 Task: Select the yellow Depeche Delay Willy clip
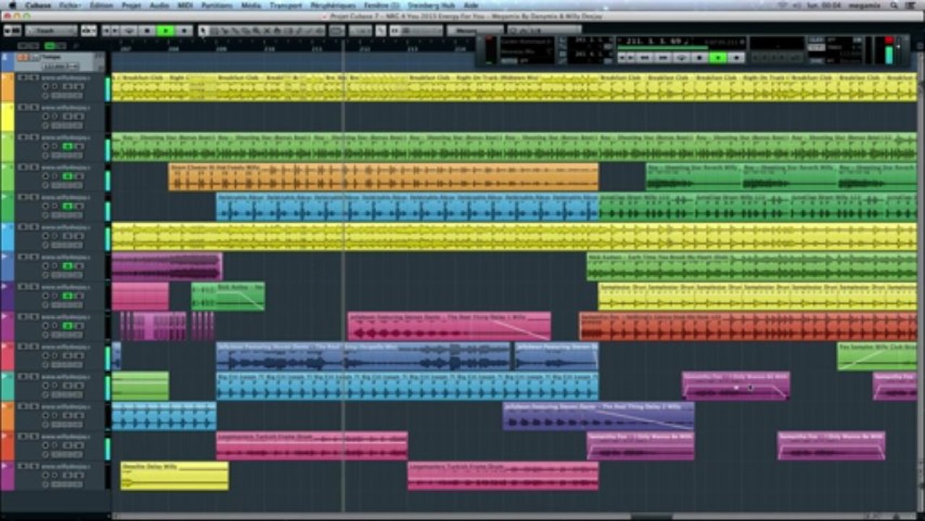174,476
